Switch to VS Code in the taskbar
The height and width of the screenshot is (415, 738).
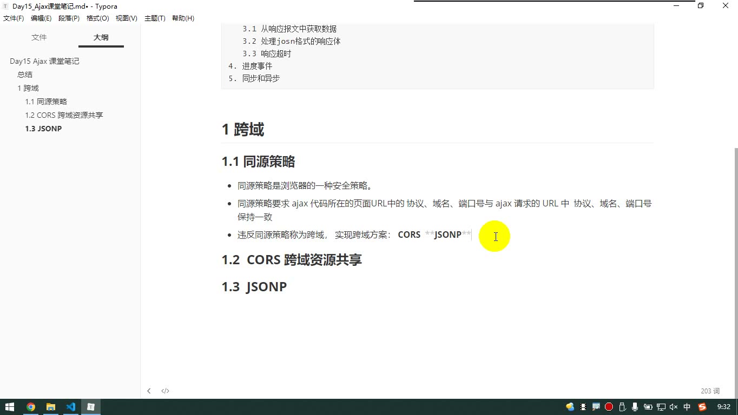(x=71, y=407)
